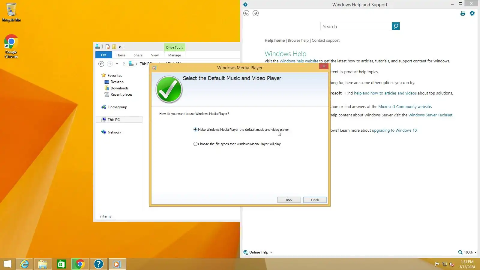Open Customize Quick Access Toolbar dropdown in Explorer
This screenshot has width=480, height=270.
point(120,47)
